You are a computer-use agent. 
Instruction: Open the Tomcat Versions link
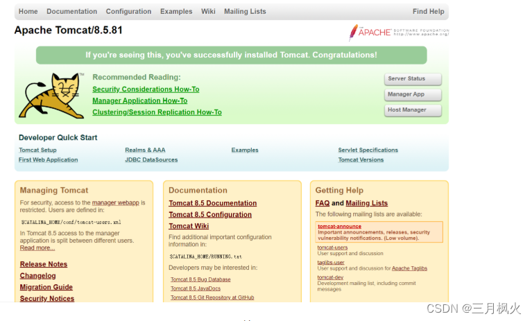(x=361, y=159)
